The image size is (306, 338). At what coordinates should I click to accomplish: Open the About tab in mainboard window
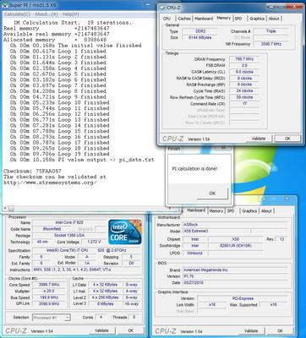point(266,211)
